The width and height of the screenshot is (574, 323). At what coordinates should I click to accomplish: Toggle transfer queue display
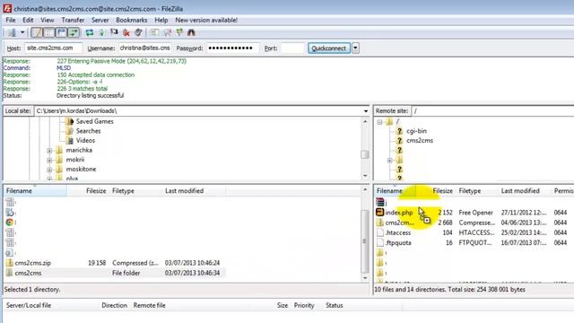tap(74, 32)
